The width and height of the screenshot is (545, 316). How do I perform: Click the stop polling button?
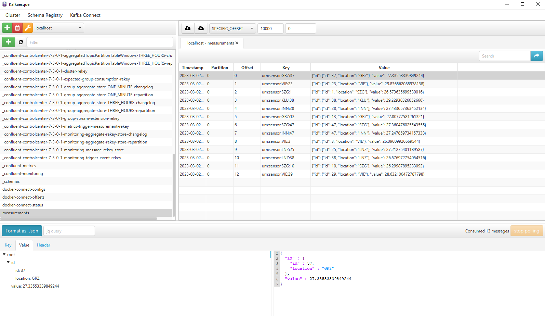(x=527, y=231)
